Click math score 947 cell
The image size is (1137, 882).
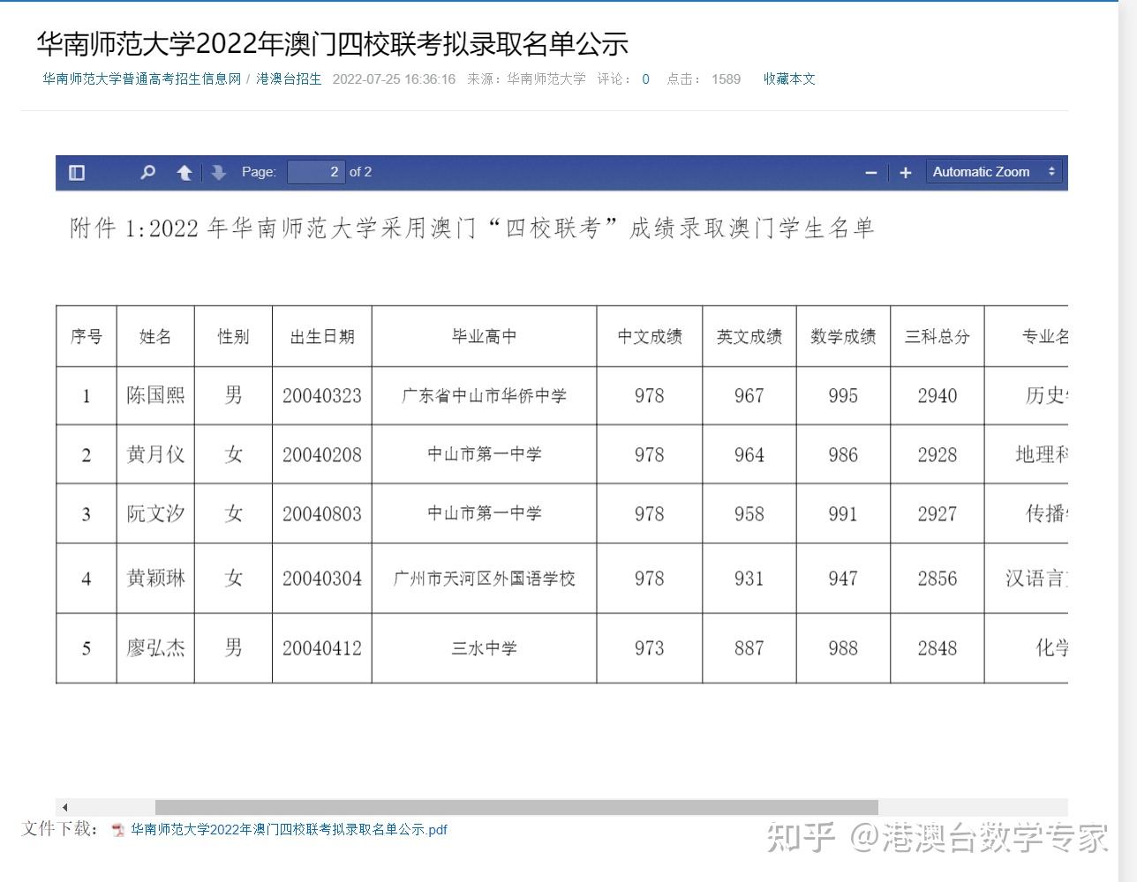843,579
